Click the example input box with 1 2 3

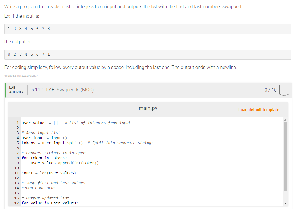click(148, 29)
